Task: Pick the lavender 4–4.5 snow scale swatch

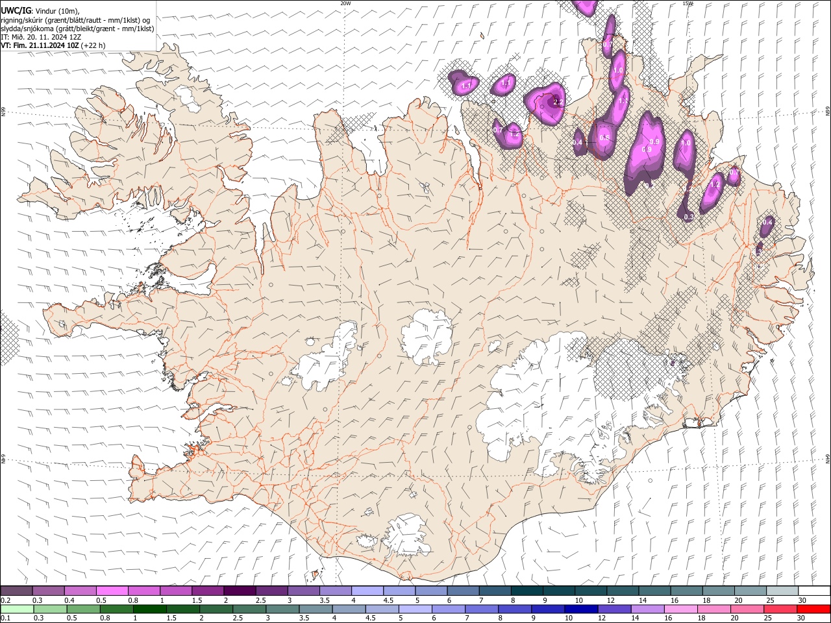Action: pos(367,591)
